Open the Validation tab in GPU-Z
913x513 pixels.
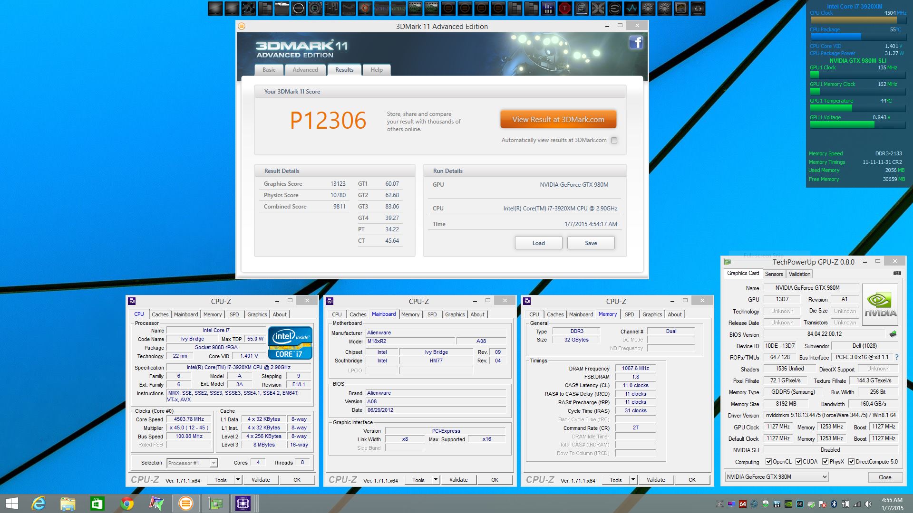[x=799, y=274]
